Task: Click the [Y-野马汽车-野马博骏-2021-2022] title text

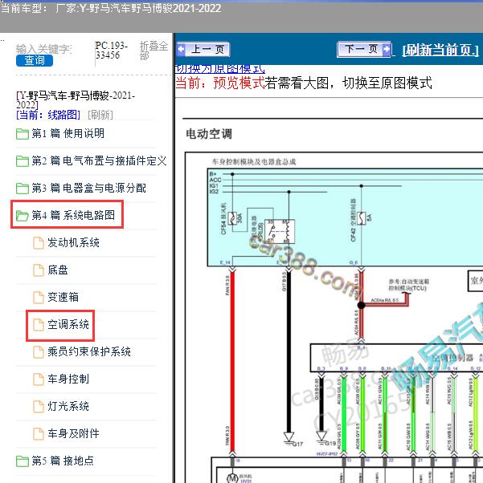Action: tap(76, 100)
